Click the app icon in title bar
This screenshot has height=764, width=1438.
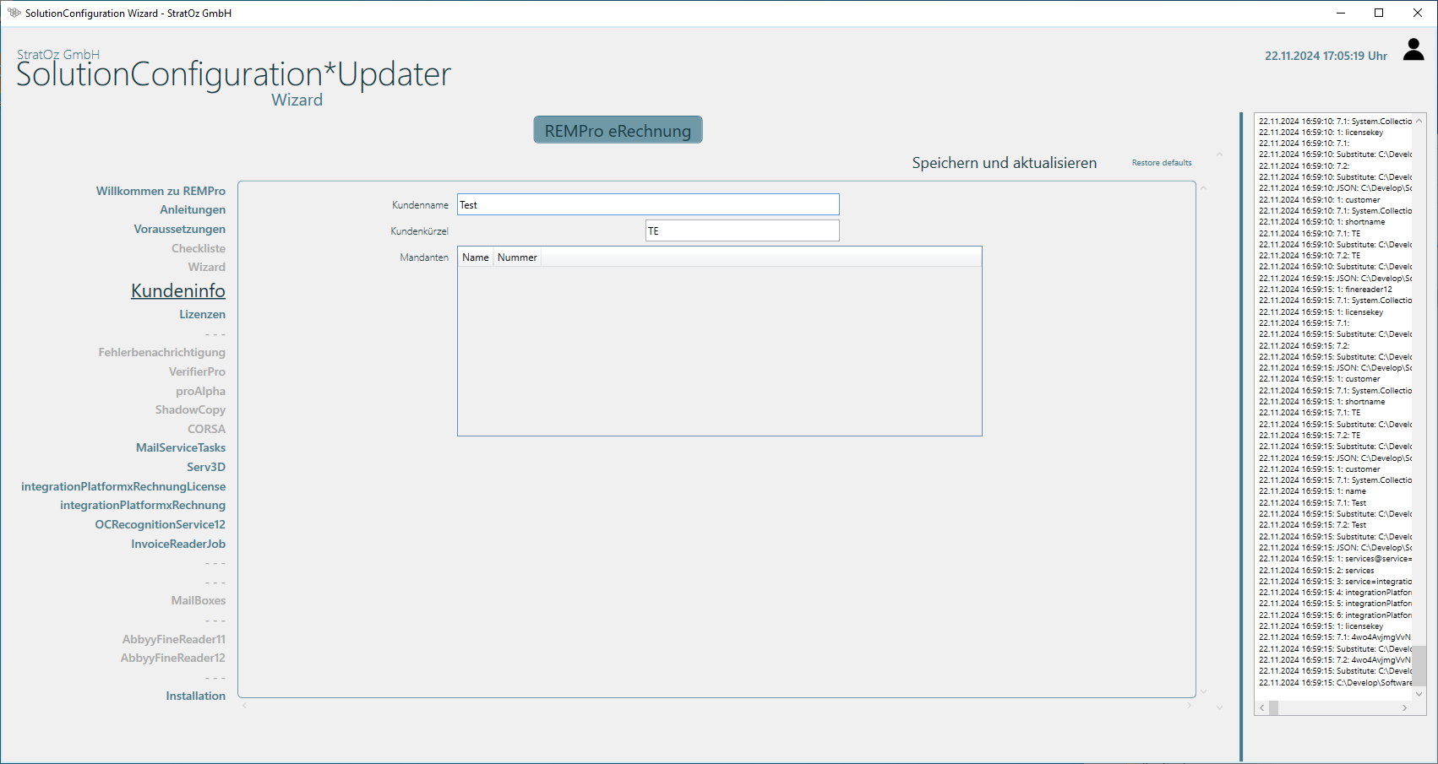pyautogui.click(x=14, y=13)
